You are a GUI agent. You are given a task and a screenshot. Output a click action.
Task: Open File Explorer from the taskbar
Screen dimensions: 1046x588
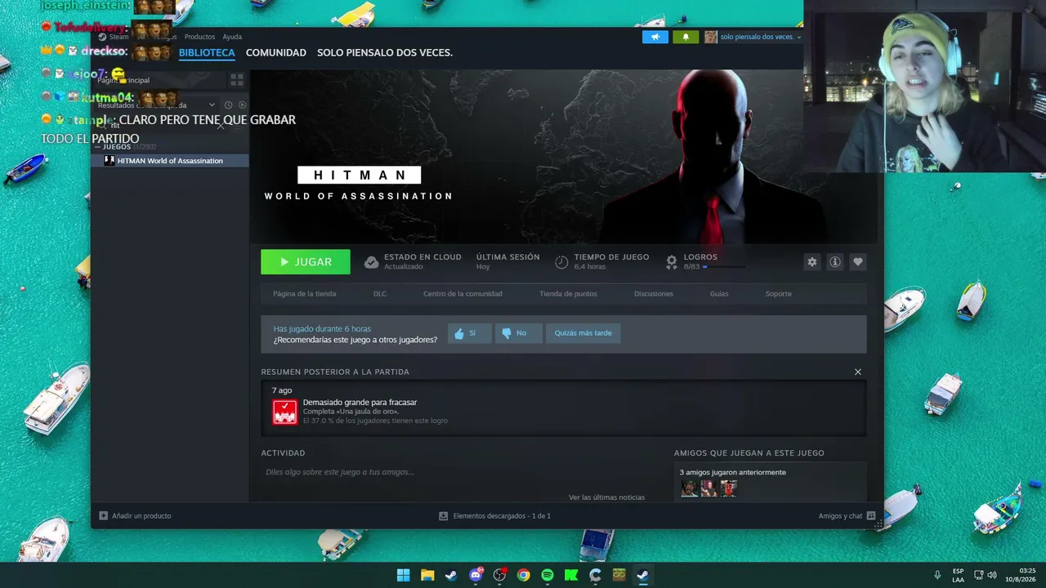click(427, 575)
